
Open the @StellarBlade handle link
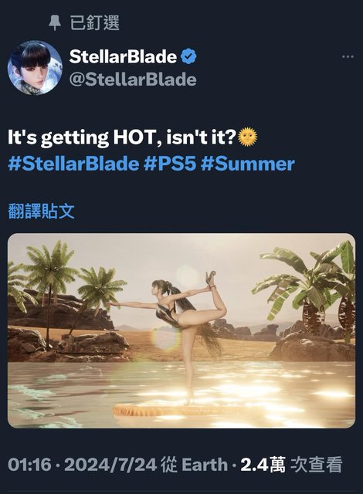(x=133, y=80)
